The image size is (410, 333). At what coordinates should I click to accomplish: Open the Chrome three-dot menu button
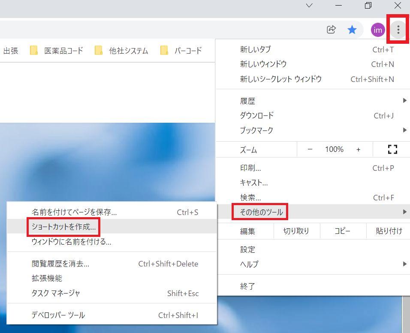(398, 30)
